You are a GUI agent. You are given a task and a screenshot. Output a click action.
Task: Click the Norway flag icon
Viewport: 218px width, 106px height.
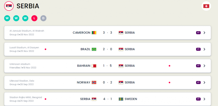[94, 83]
